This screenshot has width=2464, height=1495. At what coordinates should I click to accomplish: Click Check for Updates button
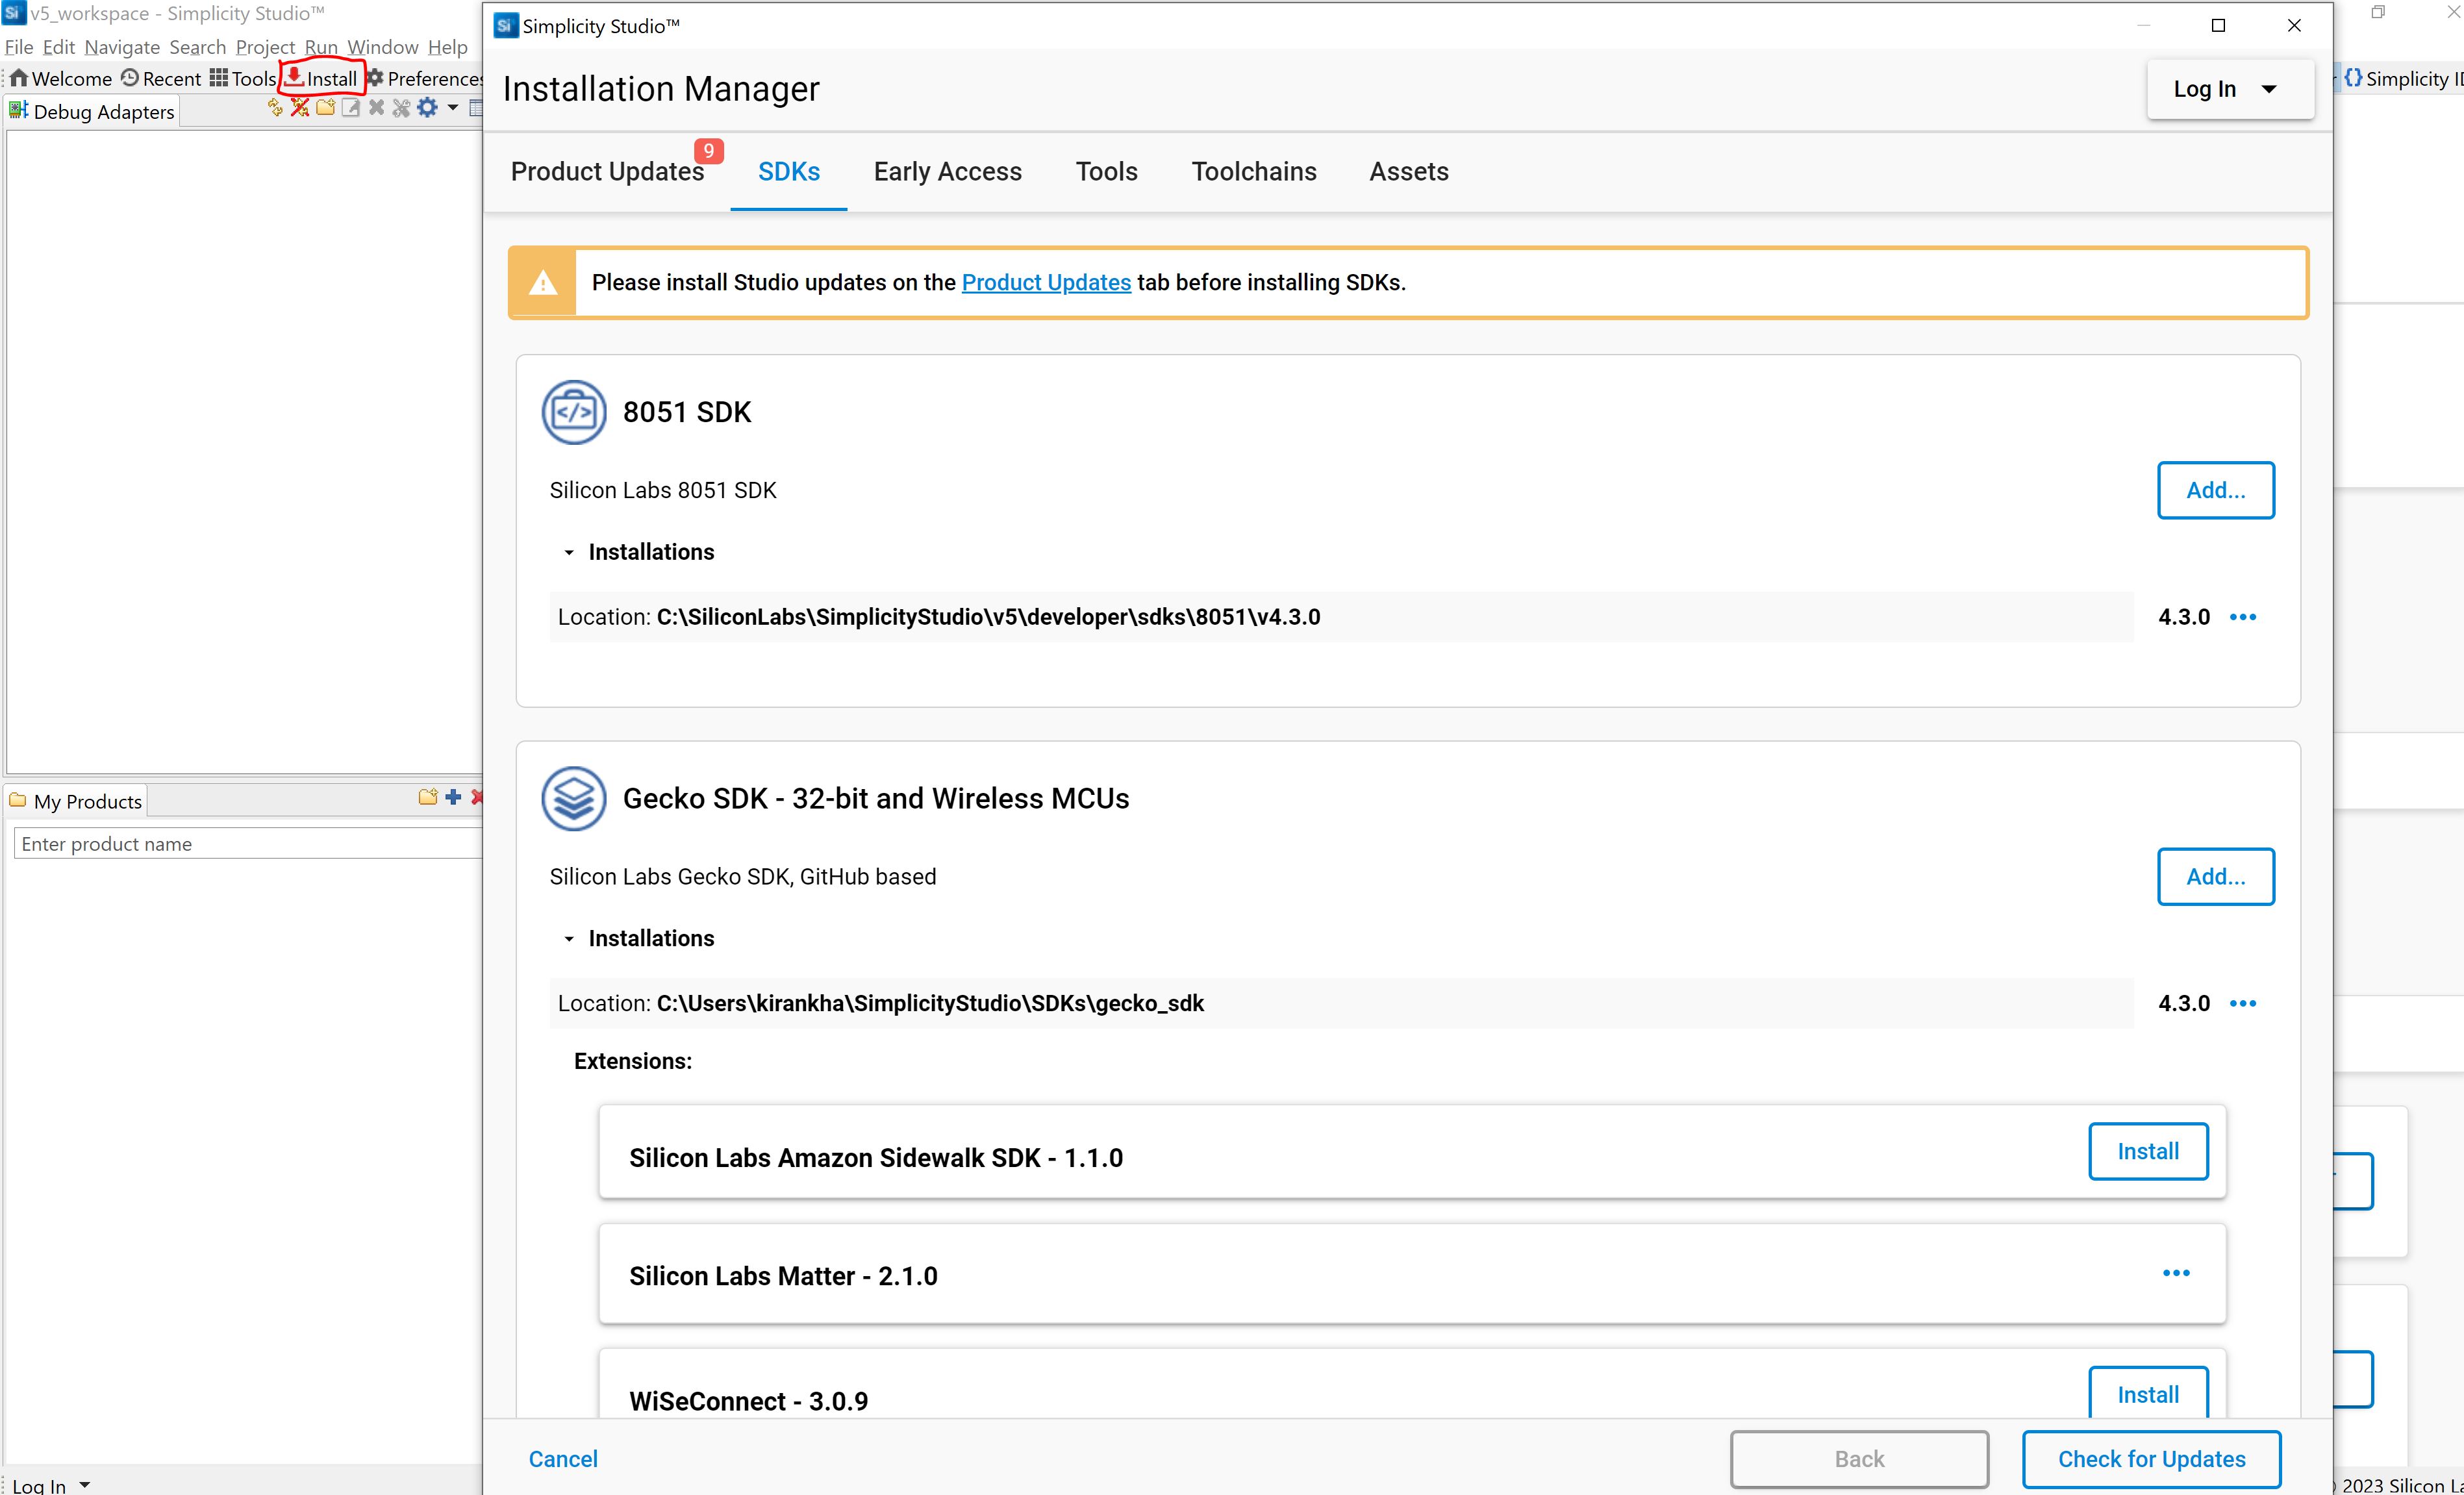point(2151,1459)
